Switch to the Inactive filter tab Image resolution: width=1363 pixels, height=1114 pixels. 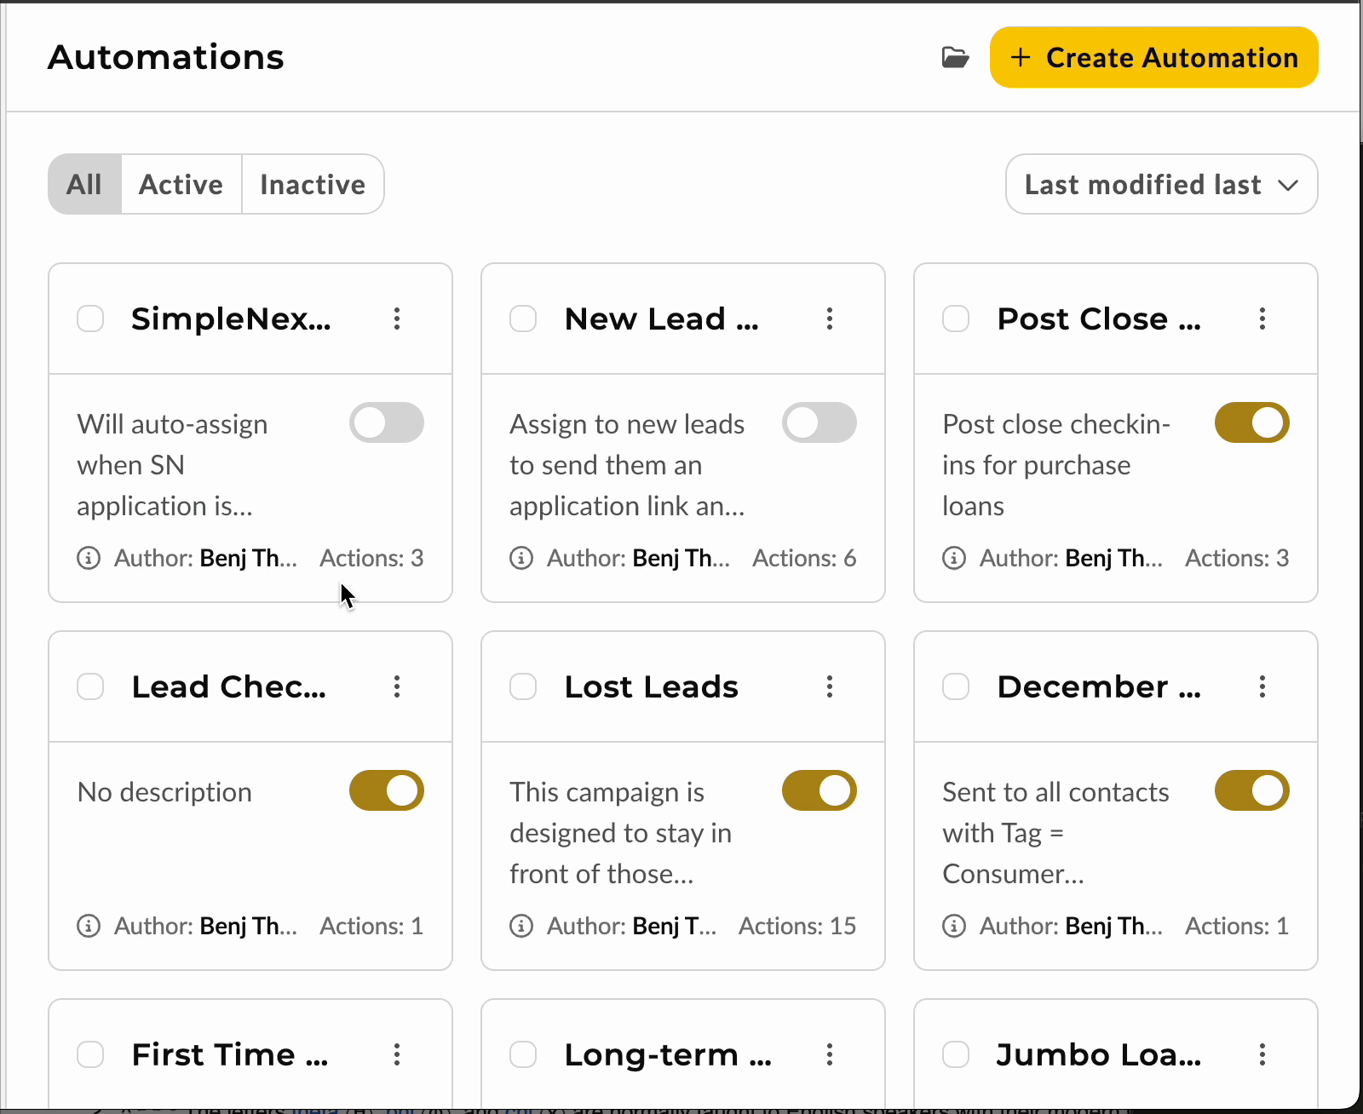pos(313,184)
